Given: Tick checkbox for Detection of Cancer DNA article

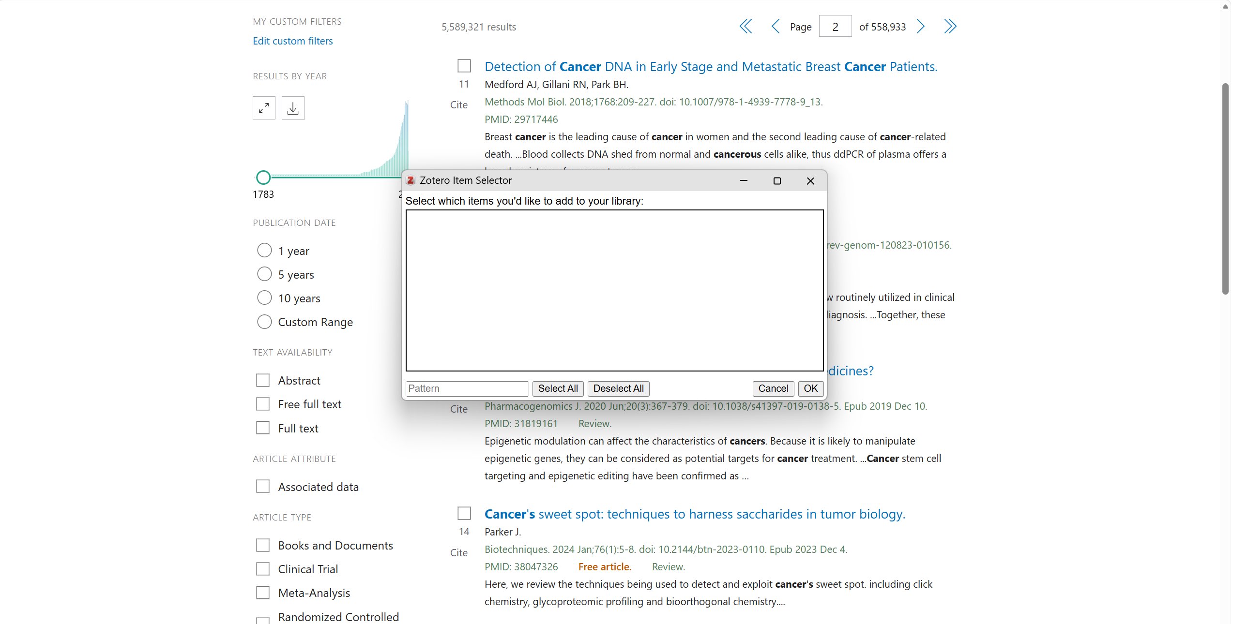Looking at the screenshot, I should pos(464,66).
